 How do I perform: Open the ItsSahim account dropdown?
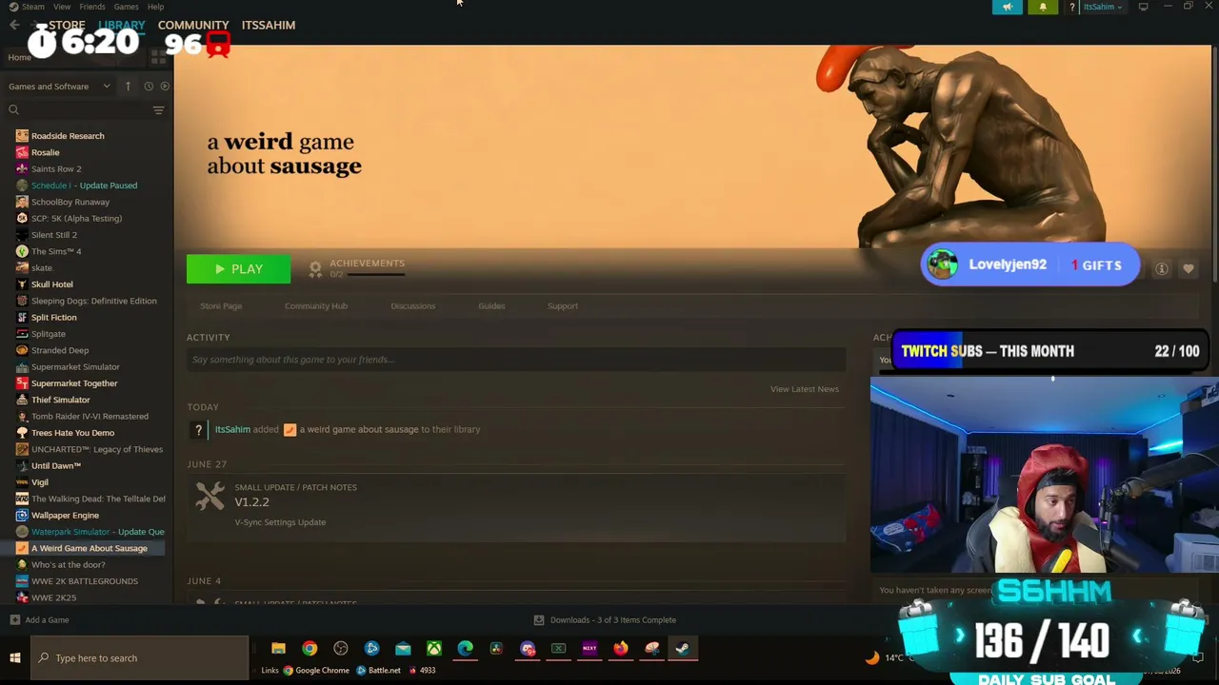1103,7
